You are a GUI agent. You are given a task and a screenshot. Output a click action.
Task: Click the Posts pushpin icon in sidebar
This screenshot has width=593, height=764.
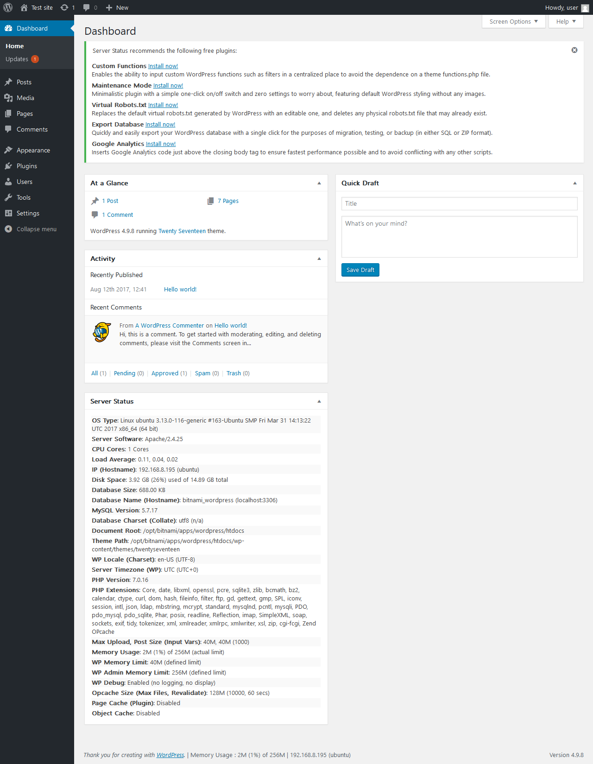coord(8,82)
